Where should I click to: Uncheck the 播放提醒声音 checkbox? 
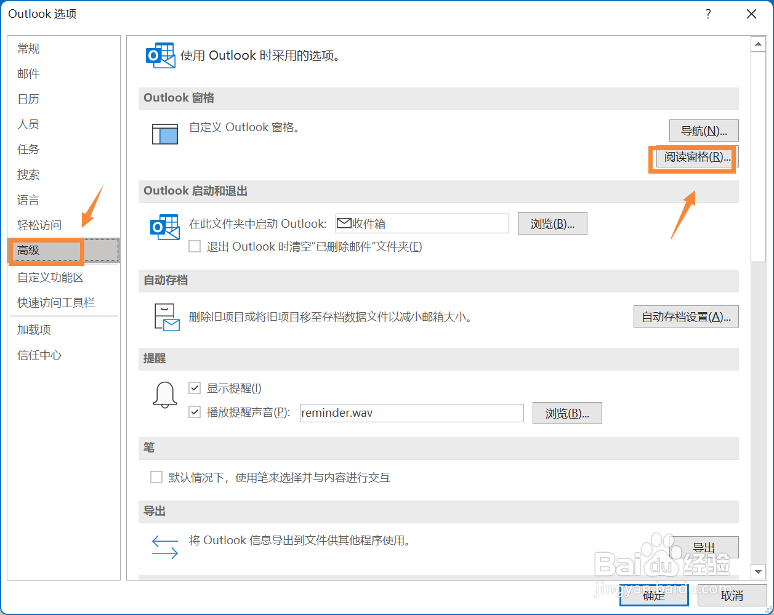[195, 412]
